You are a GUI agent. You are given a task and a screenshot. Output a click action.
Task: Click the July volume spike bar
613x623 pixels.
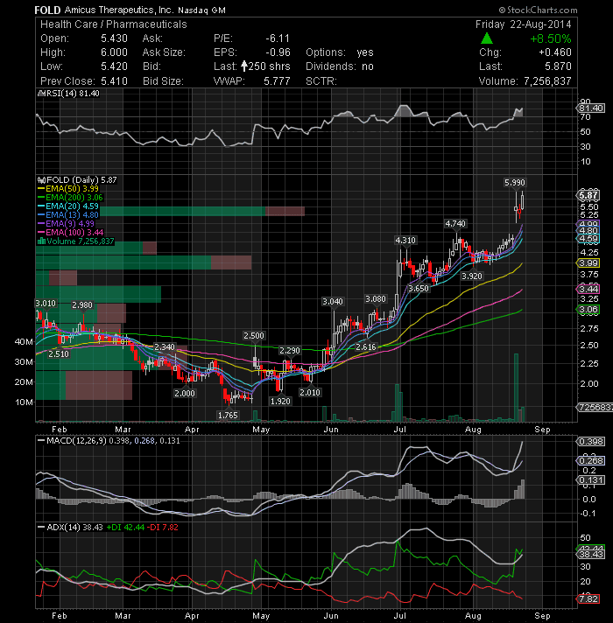[x=397, y=402]
